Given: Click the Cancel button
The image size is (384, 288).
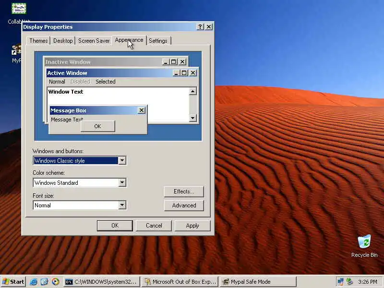Looking at the screenshot, I should tap(154, 226).
